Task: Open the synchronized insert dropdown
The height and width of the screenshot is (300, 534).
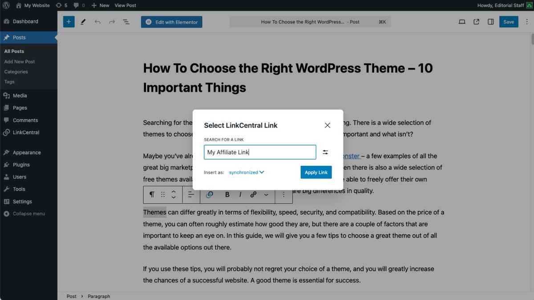Action: pos(246,172)
